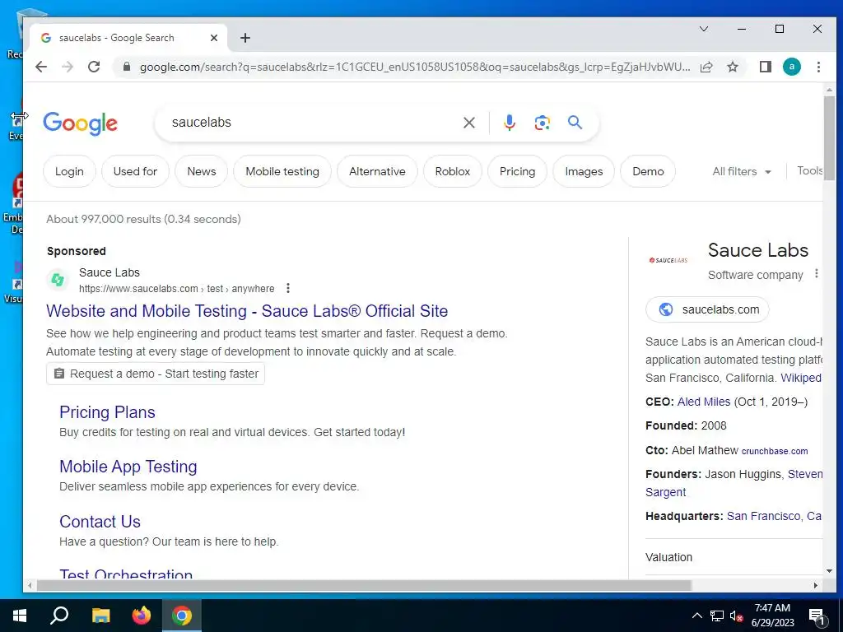Open San Francisco headquarters link

(x=774, y=516)
